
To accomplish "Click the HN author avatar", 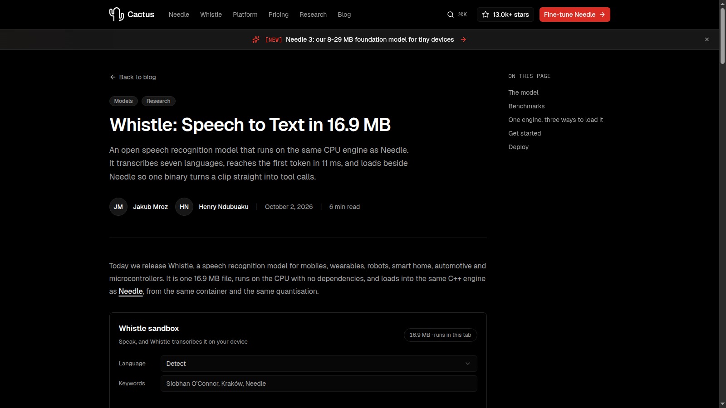I will (x=184, y=207).
